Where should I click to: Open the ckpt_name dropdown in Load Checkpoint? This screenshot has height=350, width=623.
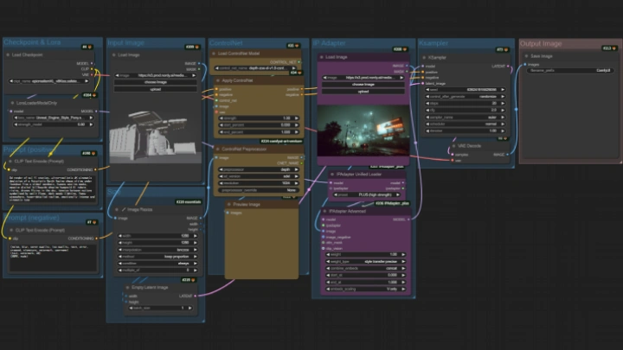coord(54,81)
